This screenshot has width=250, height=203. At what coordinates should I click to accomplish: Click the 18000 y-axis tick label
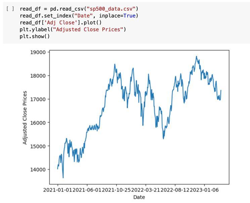click(38, 76)
